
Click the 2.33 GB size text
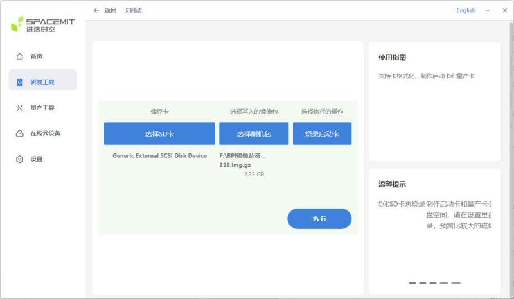[254, 175]
